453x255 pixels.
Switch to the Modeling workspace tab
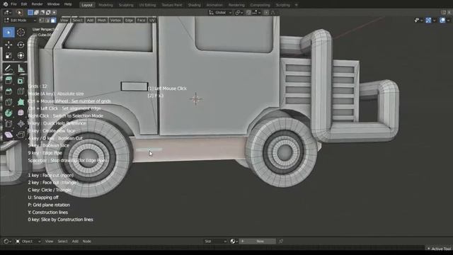point(105,5)
